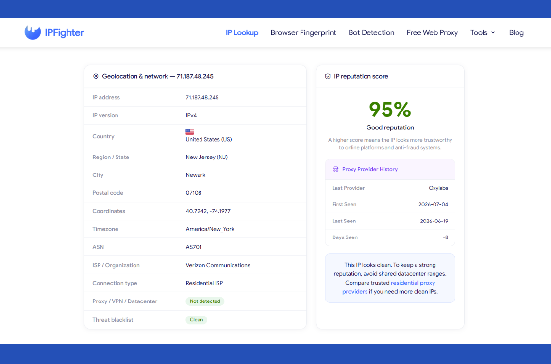The width and height of the screenshot is (551, 364).
Task: Click coordinates 40.7242, -74.1977
Action: coord(208,211)
